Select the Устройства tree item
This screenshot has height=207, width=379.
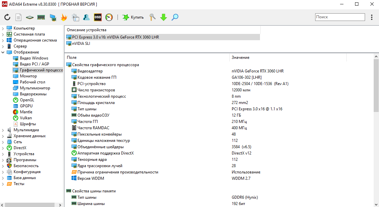click(x=24, y=154)
